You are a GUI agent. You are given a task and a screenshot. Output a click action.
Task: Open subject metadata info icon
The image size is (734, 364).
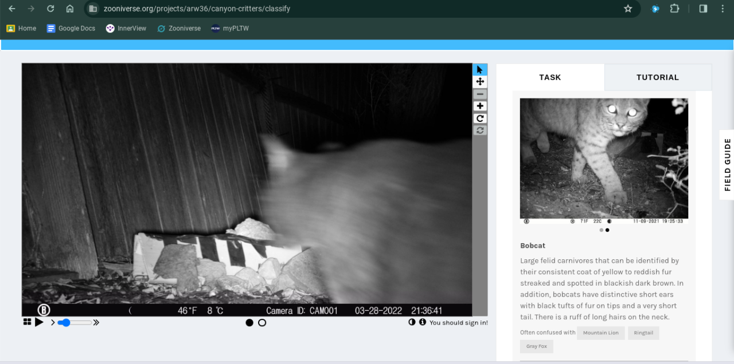coord(423,322)
